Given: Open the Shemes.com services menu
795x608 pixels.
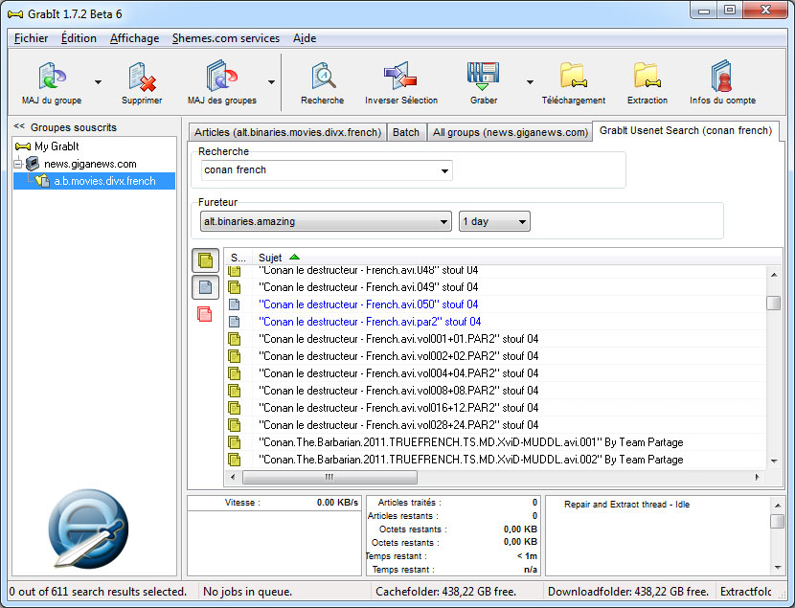Looking at the screenshot, I should click(226, 38).
